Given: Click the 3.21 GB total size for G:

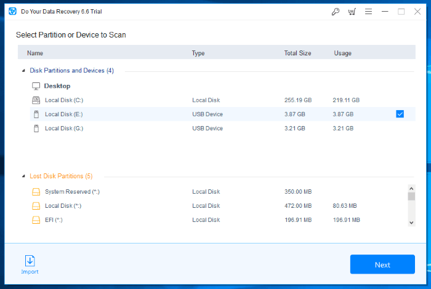Looking at the screenshot, I should pos(295,129).
